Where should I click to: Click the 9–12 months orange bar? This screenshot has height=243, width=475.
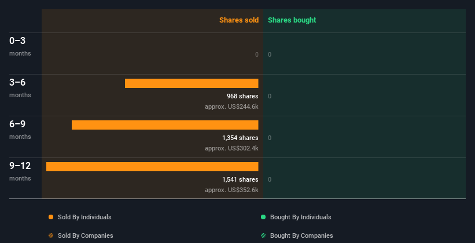pos(152,167)
